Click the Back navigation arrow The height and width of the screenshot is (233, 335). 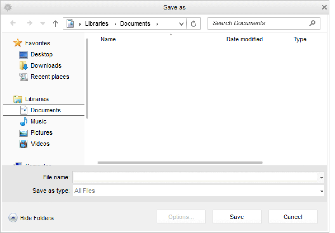click(x=13, y=23)
